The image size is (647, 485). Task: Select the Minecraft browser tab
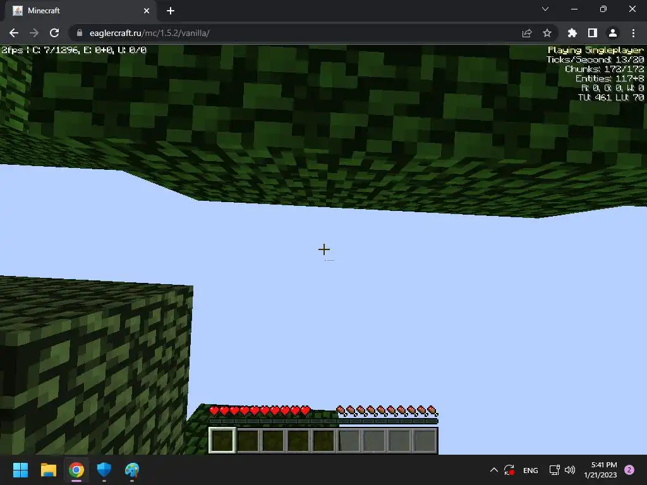(x=80, y=11)
